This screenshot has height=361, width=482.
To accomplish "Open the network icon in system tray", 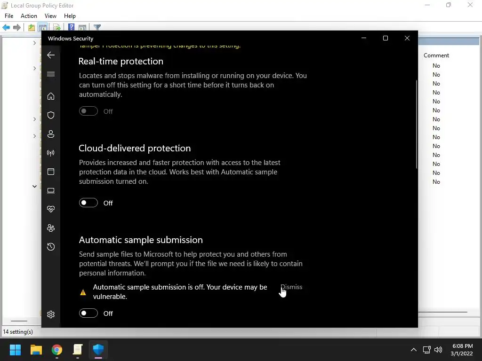I will click(x=426, y=350).
